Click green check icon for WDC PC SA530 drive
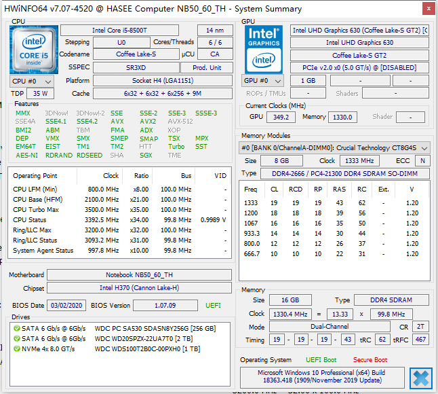This screenshot has width=438, height=394. 17,328
